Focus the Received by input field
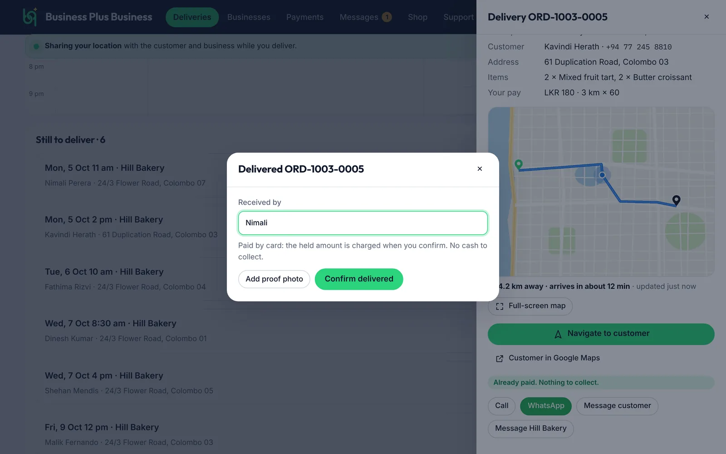This screenshot has height=454, width=726. [x=363, y=223]
